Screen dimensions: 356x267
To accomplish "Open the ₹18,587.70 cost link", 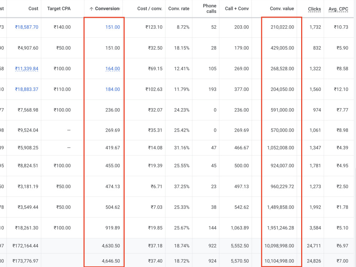I will point(27,27).
